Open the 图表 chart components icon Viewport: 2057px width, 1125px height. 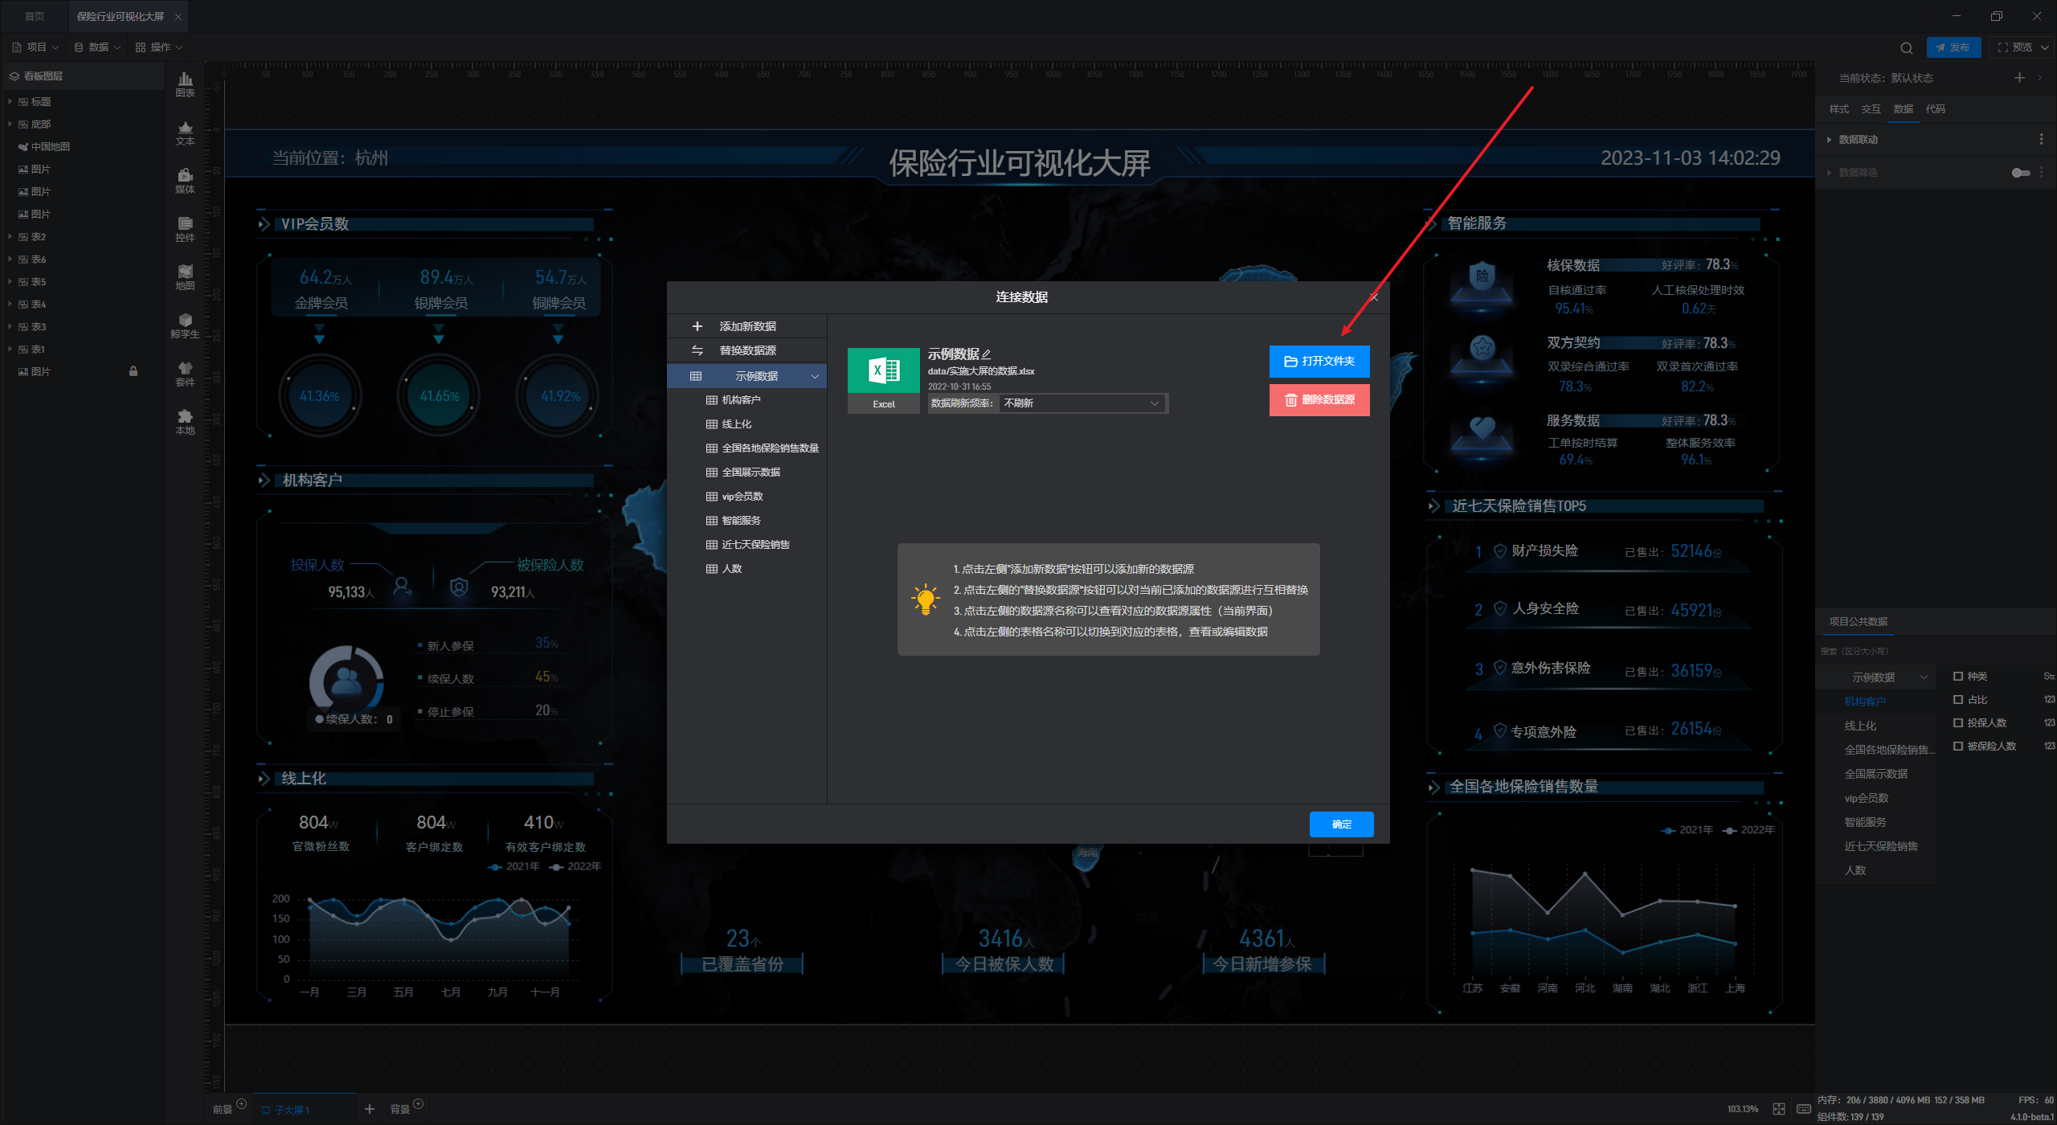[x=185, y=84]
